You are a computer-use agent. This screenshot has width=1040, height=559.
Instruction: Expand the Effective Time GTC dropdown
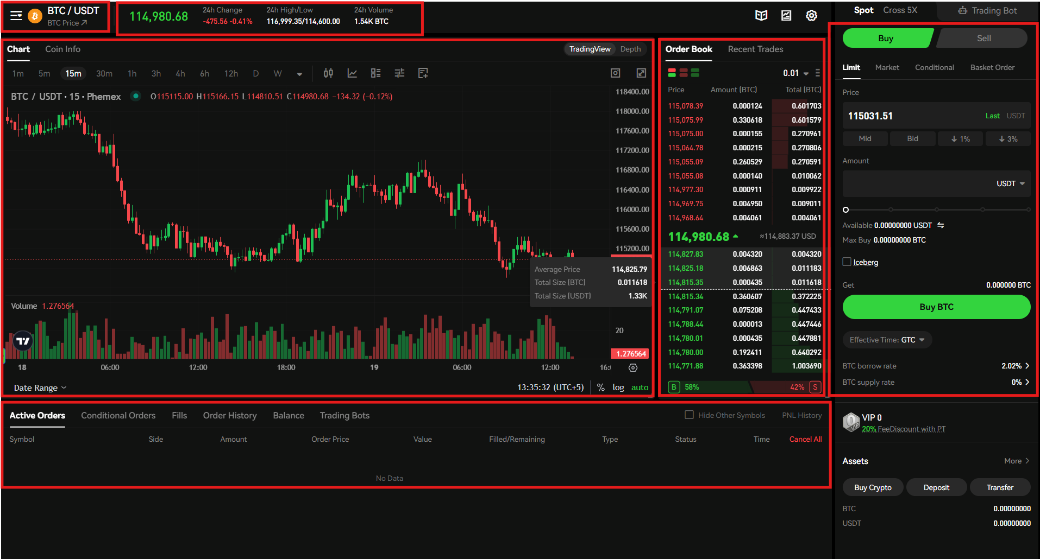point(887,340)
